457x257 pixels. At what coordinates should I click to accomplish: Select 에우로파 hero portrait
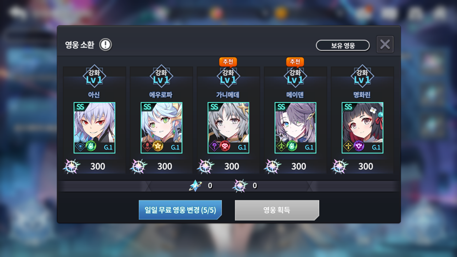(x=161, y=128)
